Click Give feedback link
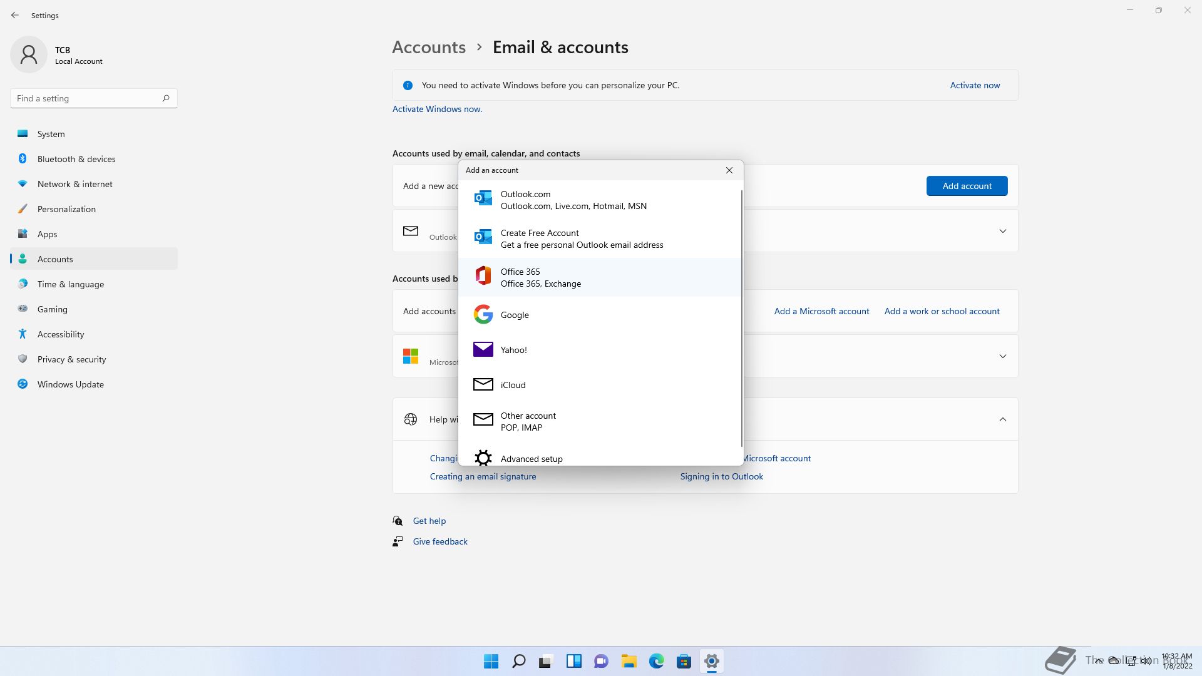 [440, 541]
